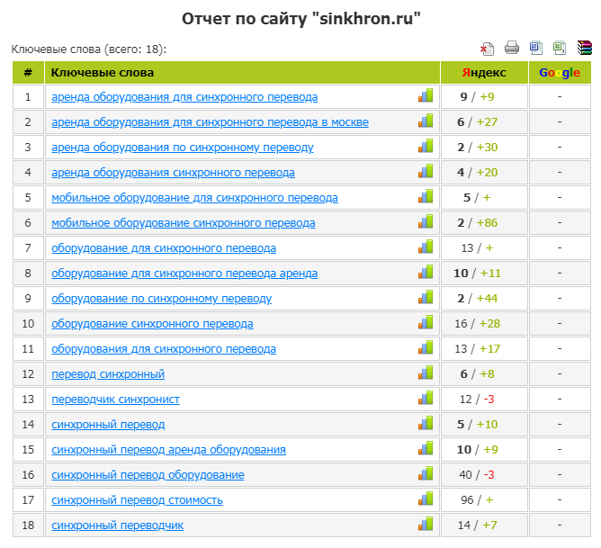Sort by the Google column header

point(560,72)
